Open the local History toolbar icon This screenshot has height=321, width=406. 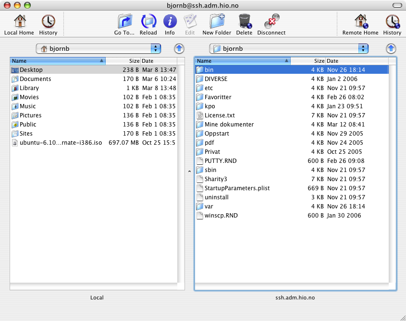[x=49, y=21]
